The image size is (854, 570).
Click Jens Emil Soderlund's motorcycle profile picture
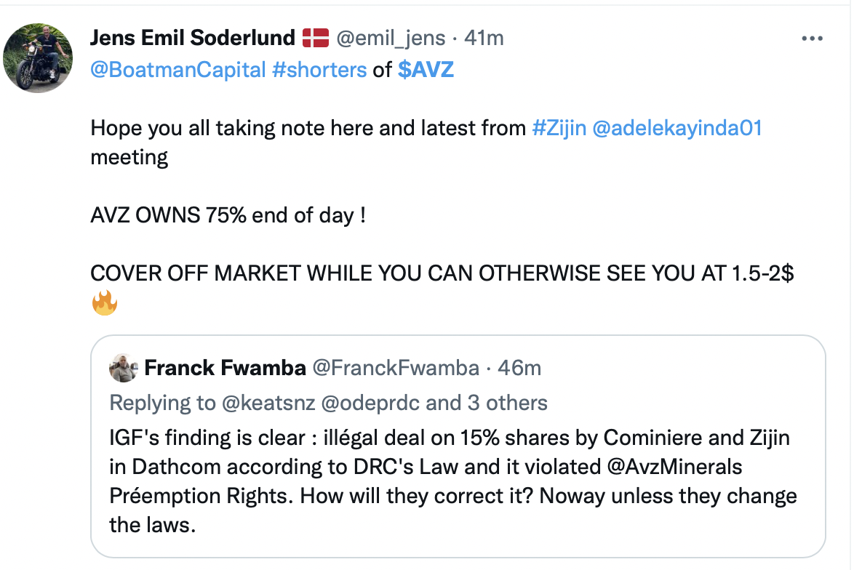(x=38, y=58)
